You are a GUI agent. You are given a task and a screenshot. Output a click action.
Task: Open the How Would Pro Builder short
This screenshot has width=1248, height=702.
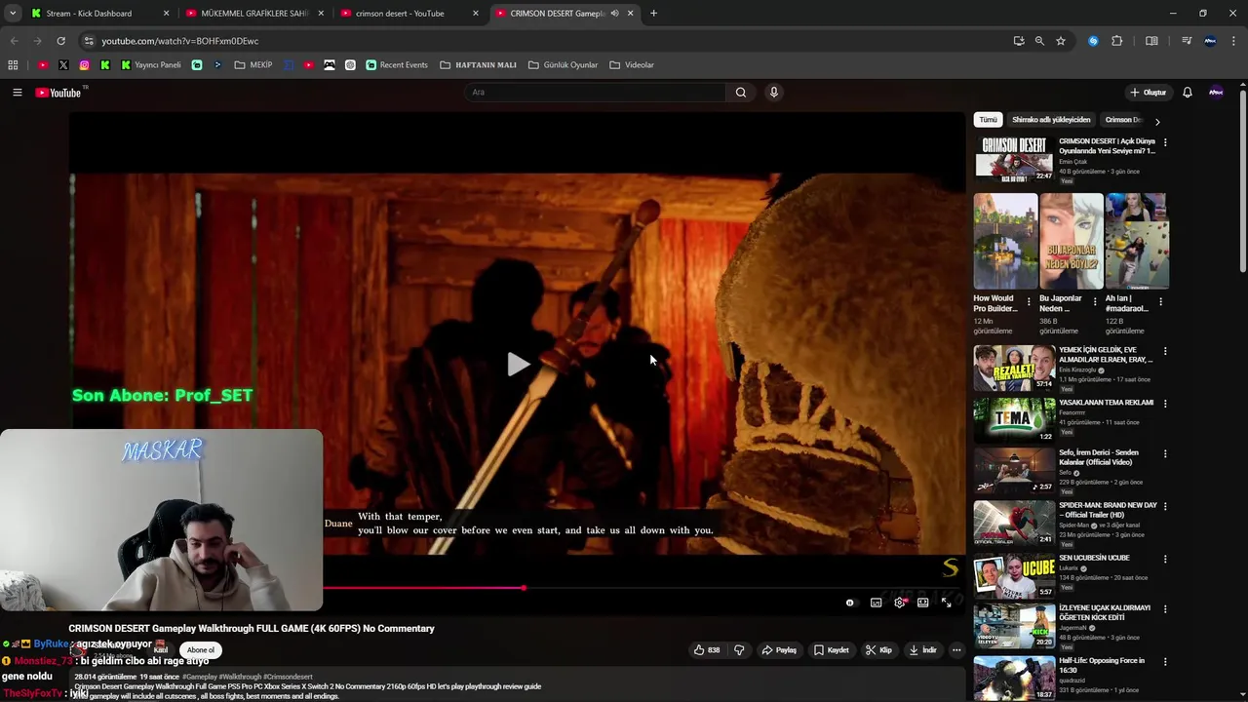pos(1005,241)
